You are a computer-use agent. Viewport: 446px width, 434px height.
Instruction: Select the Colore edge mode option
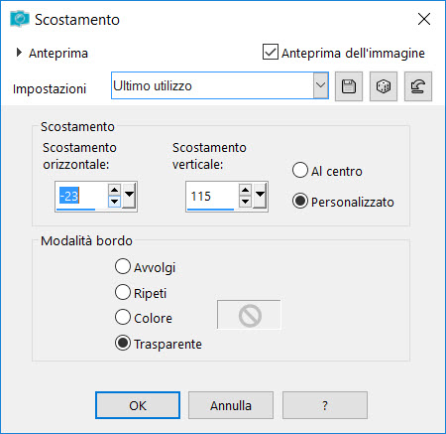[123, 317]
